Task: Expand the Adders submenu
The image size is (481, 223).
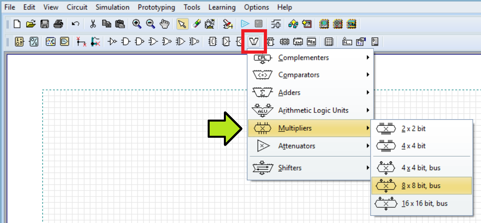Action: pyautogui.click(x=311, y=92)
